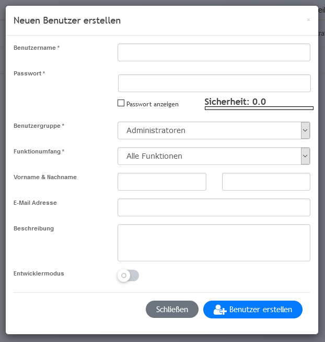Focus the Benutzername input field
Viewport: 325px width, 342px height.
pyautogui.click(x=214, y=52)
